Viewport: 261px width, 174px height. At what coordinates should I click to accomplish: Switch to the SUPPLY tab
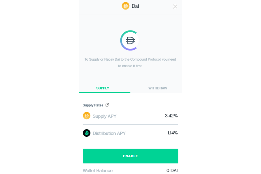(x=103, y=88)
